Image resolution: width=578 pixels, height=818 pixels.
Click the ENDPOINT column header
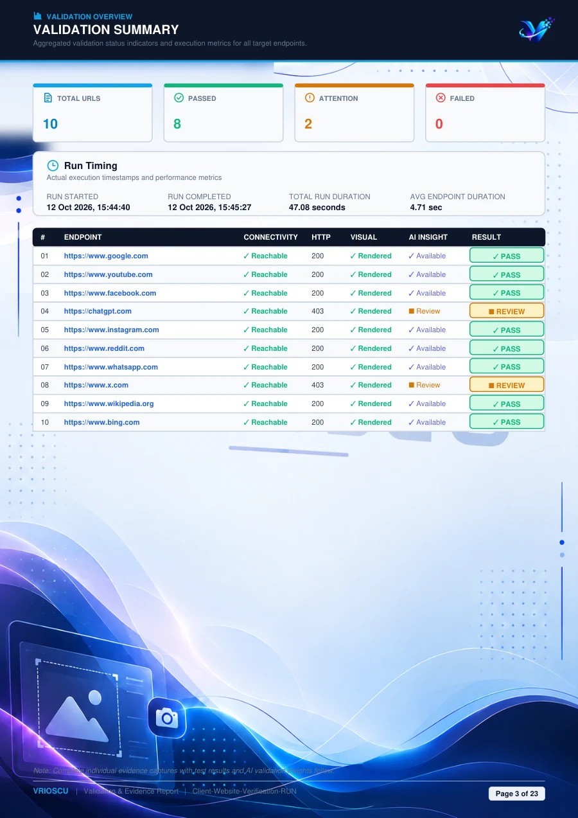click(x=83, y=237)
